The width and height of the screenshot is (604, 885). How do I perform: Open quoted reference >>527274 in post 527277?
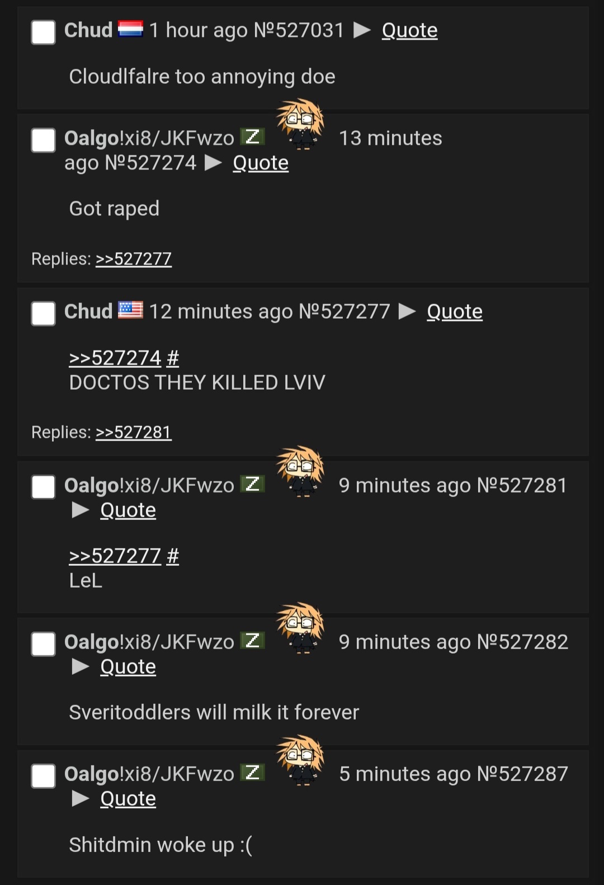[115, 358]
